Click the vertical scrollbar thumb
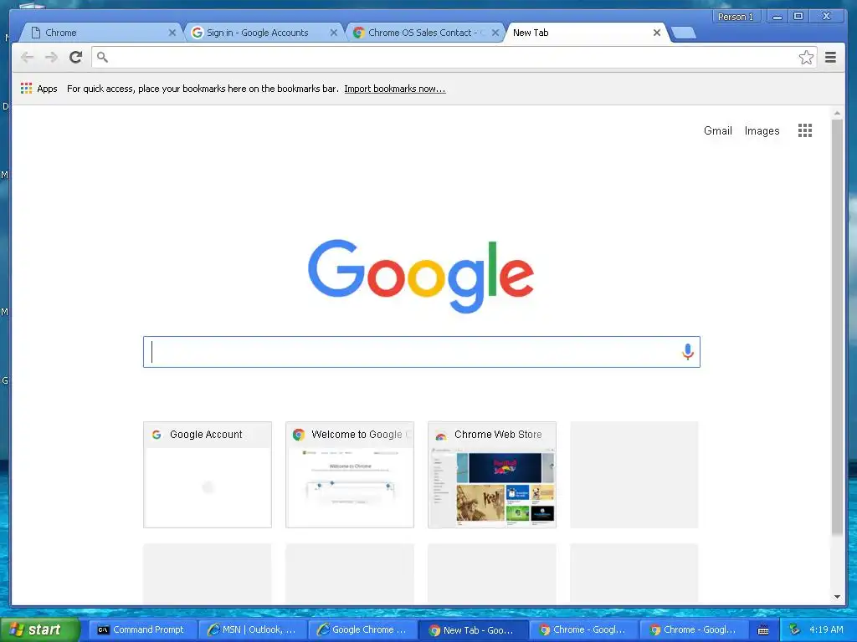 [x=837, y=327]
